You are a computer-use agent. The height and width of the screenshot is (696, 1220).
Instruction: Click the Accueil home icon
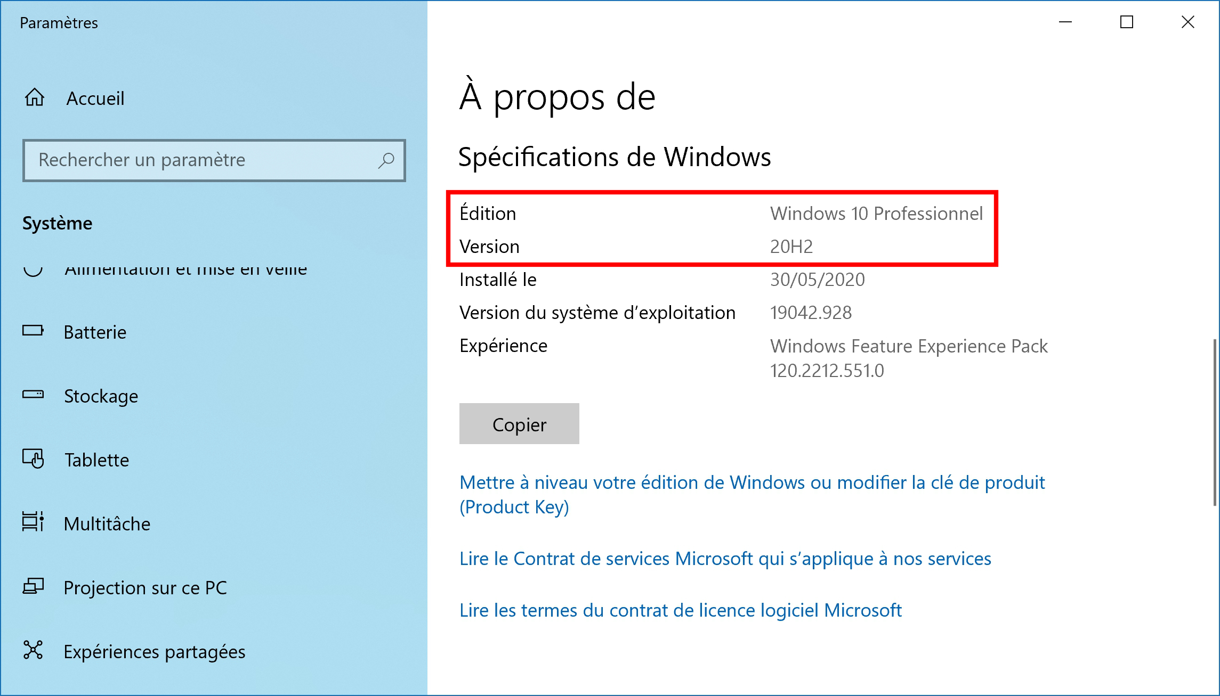click(x=35, y=97)
